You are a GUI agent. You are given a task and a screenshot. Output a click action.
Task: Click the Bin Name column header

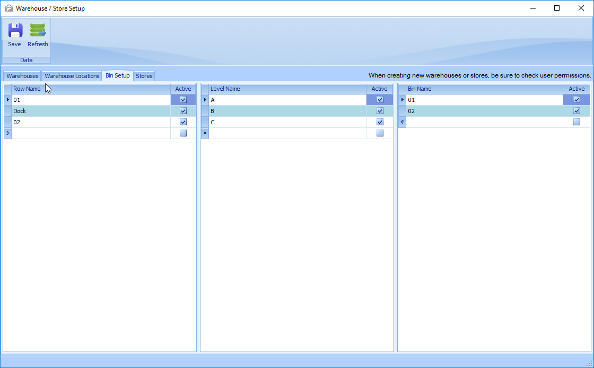point(484,89)
